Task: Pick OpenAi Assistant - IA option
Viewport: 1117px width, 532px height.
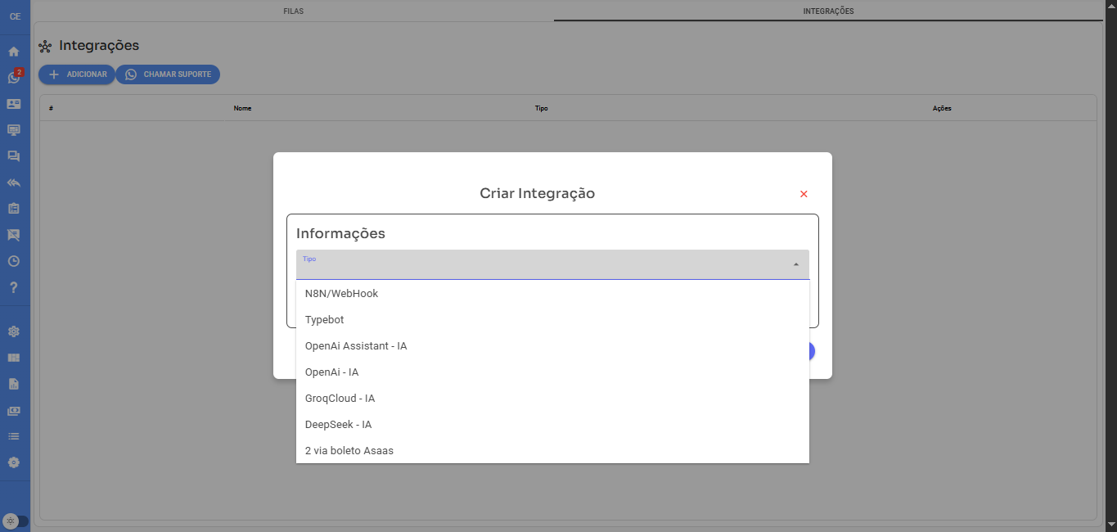Action: pos(356,346)
